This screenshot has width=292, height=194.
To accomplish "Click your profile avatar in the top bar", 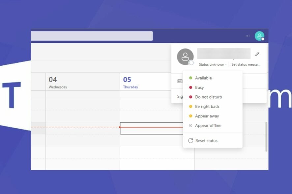I will (x=260, y=36).
